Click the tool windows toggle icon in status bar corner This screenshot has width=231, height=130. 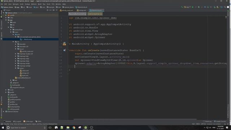click(x=1, y=124)
